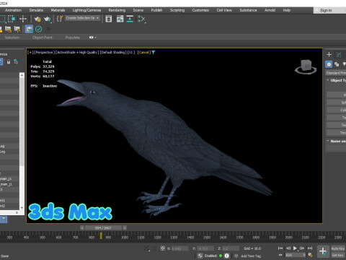Open the Standard Primitives dropdown
The width and height of the screenshot is (346, 260).
[x=336, y=73]
